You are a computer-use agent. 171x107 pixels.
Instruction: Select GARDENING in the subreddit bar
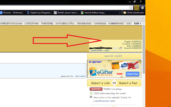pos(99,24)
